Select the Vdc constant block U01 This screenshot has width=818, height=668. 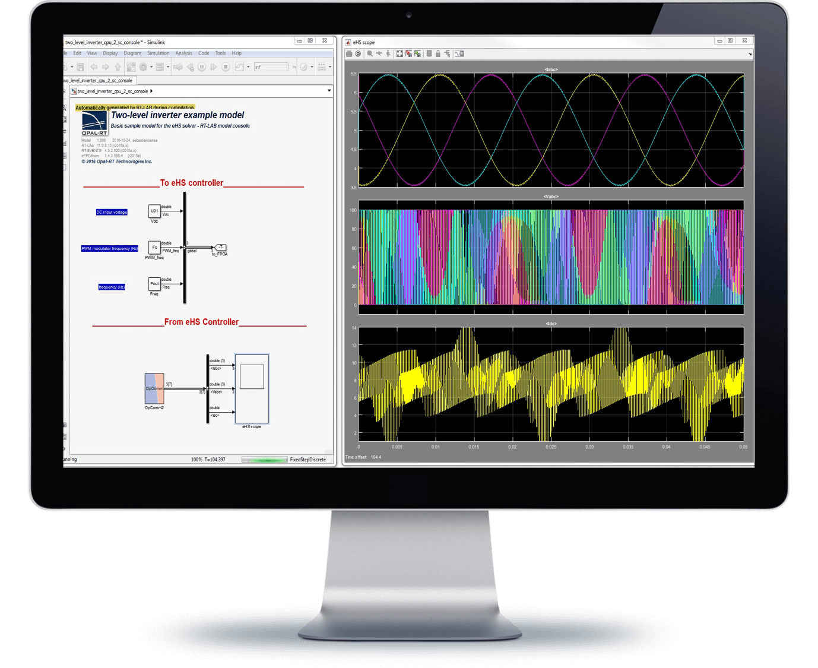pyautogui.click(x=154, y=211)
